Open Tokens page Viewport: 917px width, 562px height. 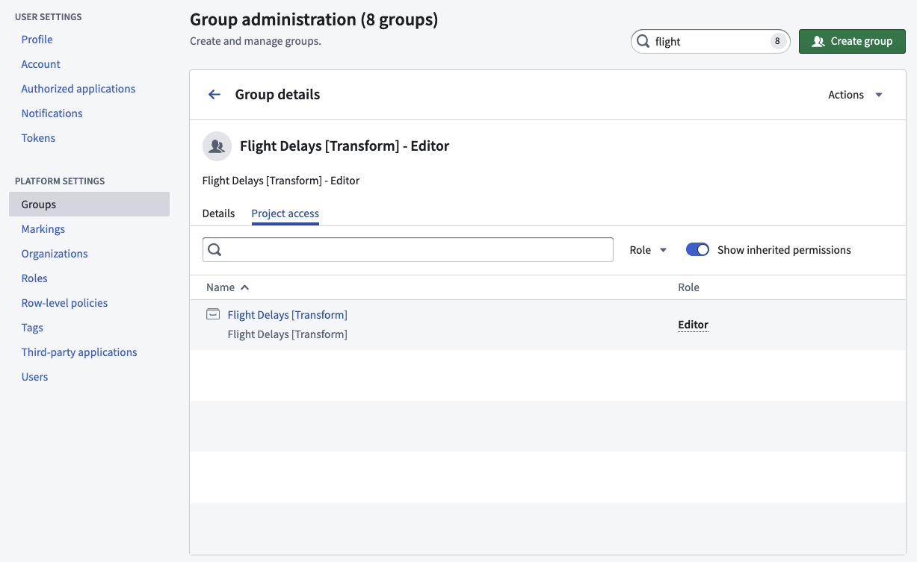click(x=38, y=138)
